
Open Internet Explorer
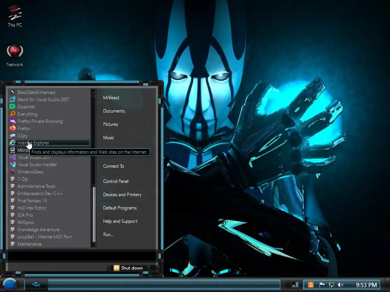[49, 143]
